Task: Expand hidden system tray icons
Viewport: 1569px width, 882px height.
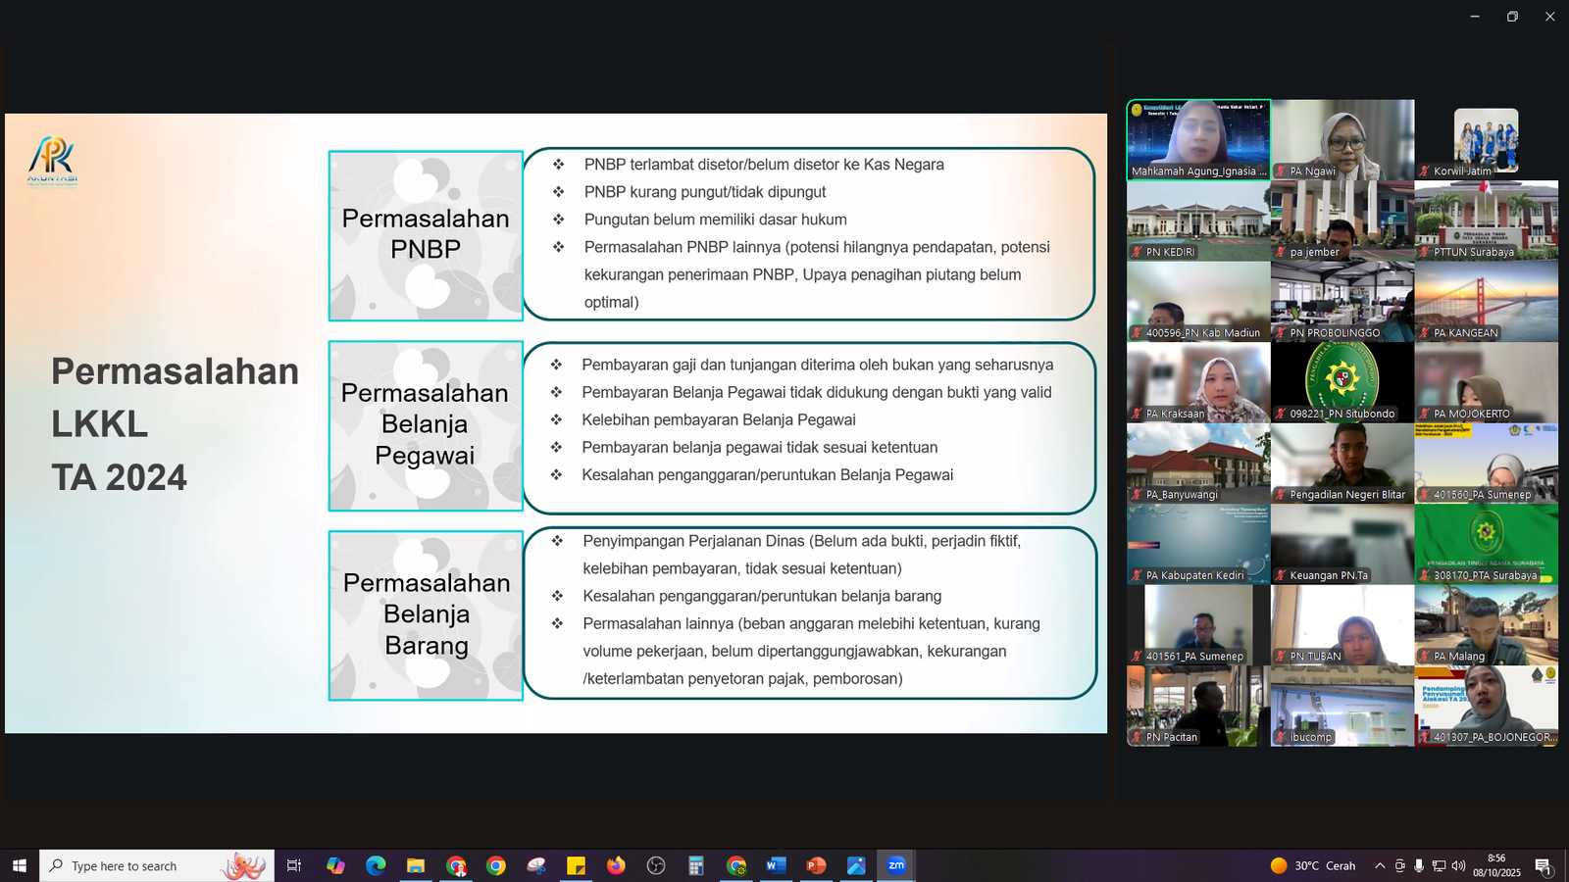Action: [1380, 865]
